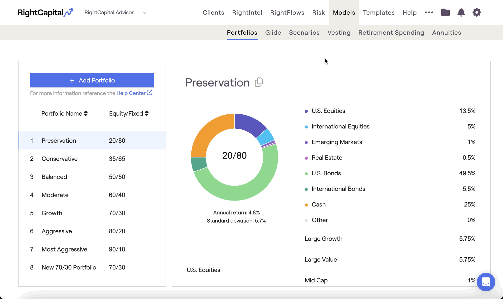Click the U.S. Equities section label at bottom
The image size is (503, 299).
pyautogui.click(x=203, y=270)
